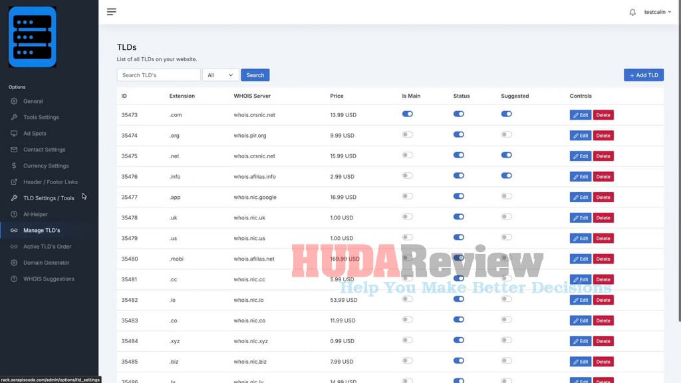Click the TLD Settings / Tools wrench icon

14,198
